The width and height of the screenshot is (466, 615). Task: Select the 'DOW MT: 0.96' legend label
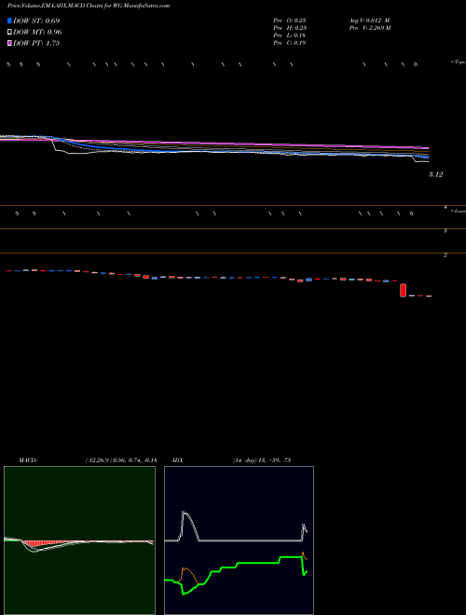[37, 33]
